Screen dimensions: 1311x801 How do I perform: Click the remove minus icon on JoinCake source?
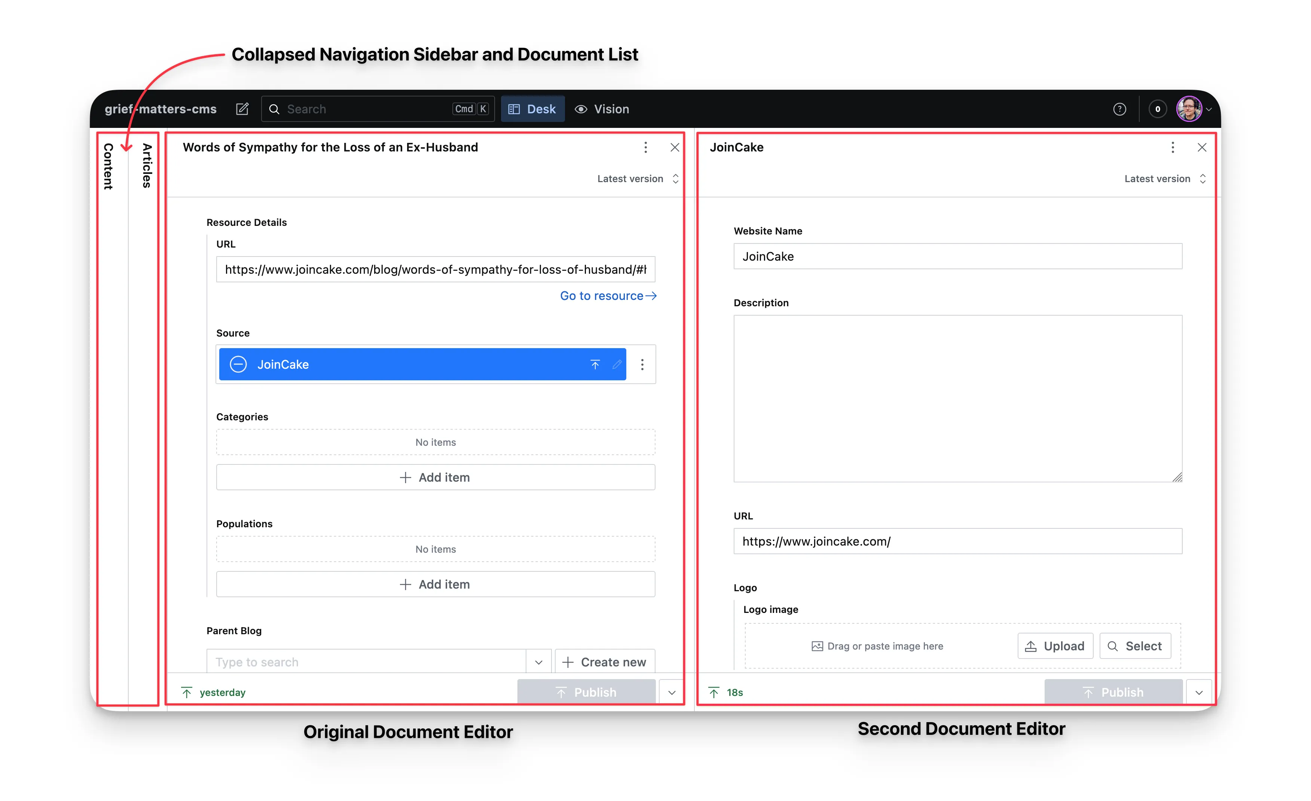[x=238, y=364]
